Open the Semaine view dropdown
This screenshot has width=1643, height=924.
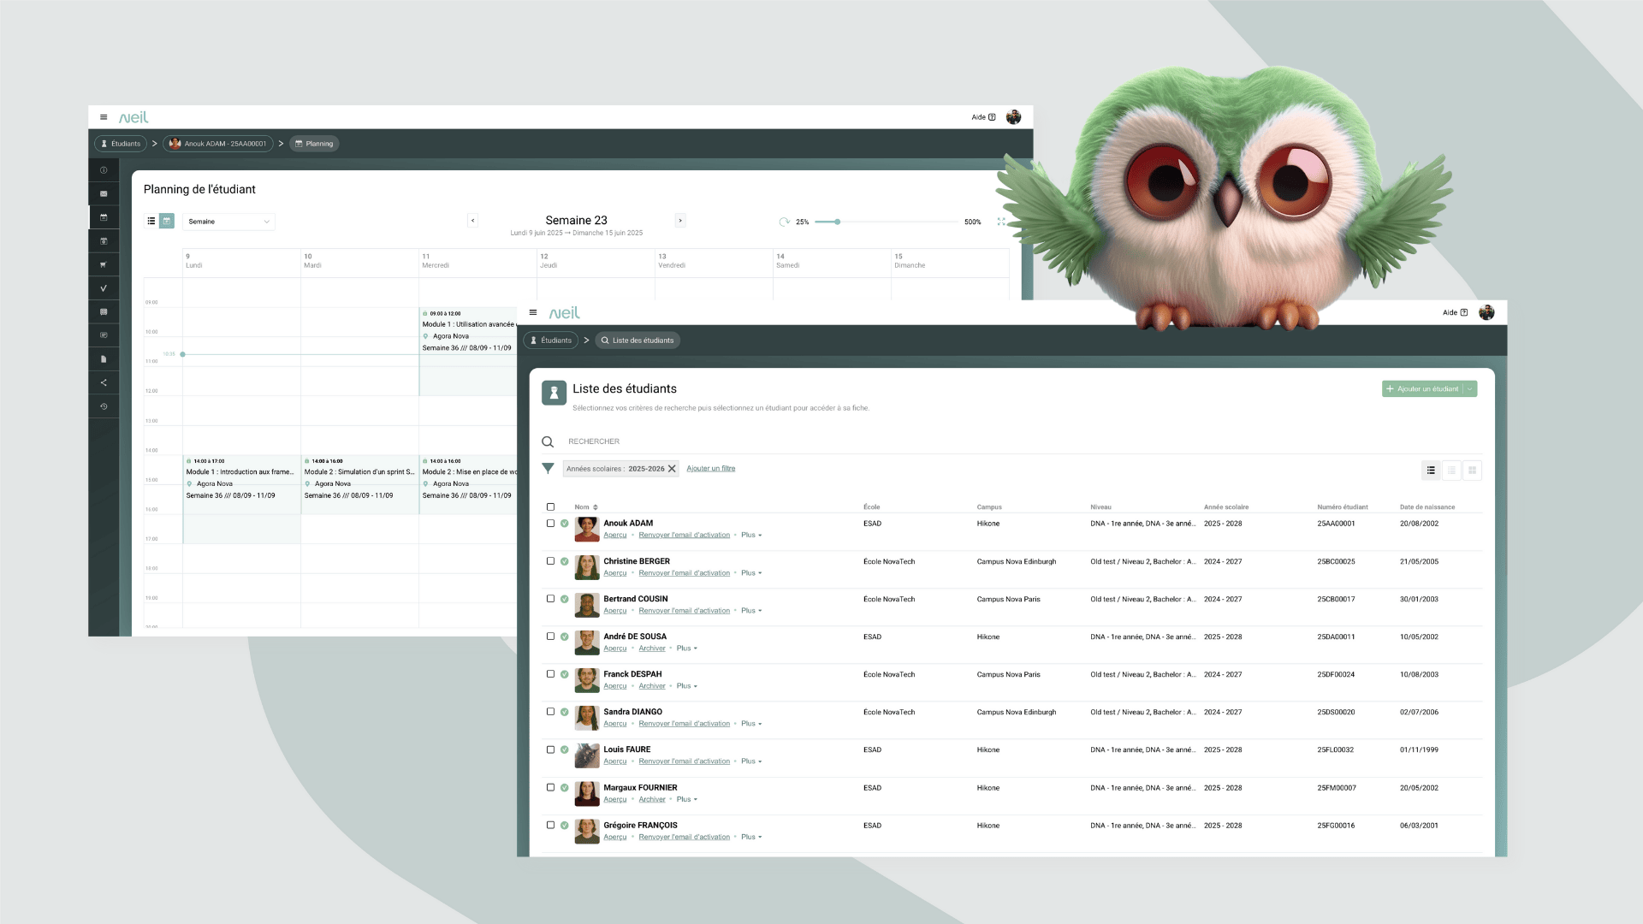(228, 222)
